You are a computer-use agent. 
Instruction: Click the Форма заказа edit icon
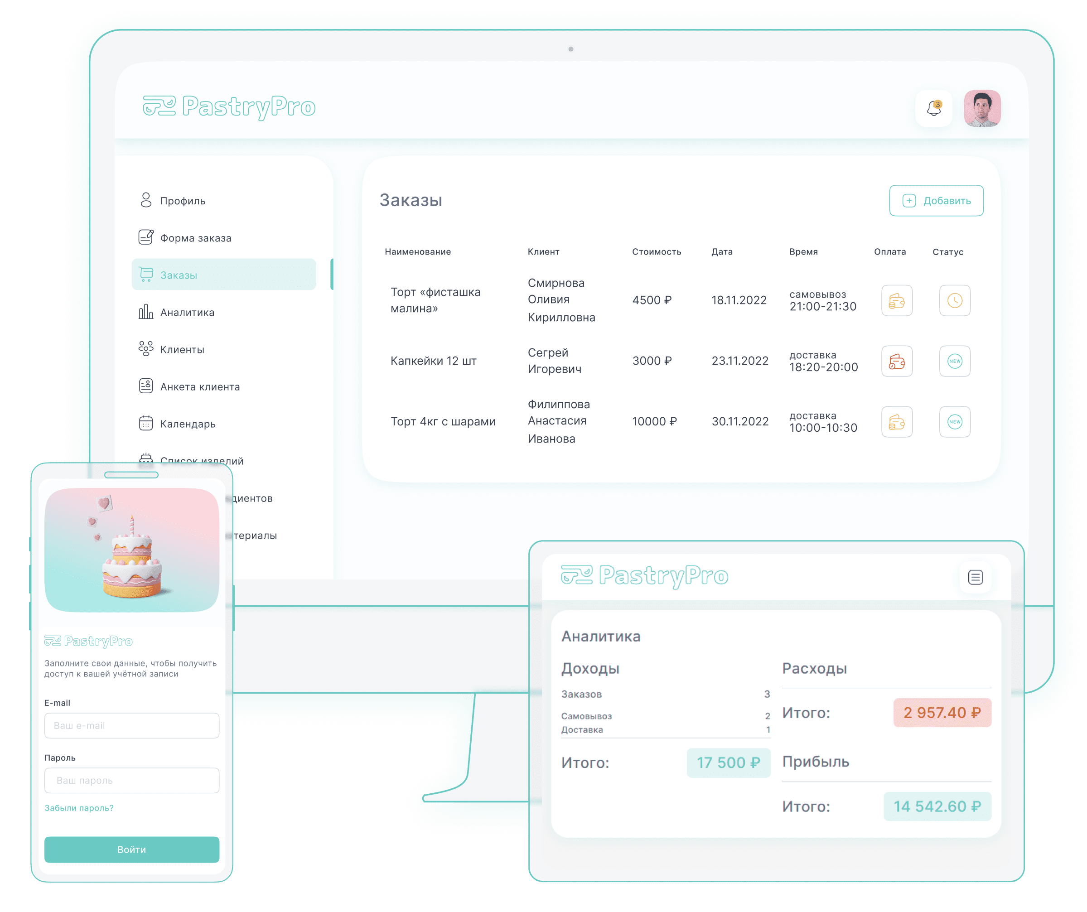[x=146, y=237]
